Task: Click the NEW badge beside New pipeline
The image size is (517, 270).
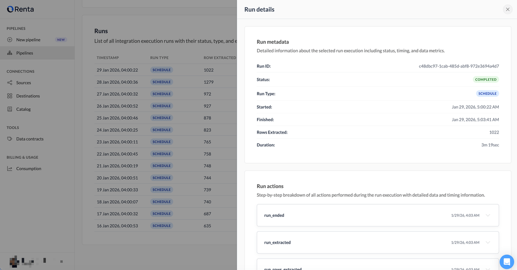Action: 61,40
